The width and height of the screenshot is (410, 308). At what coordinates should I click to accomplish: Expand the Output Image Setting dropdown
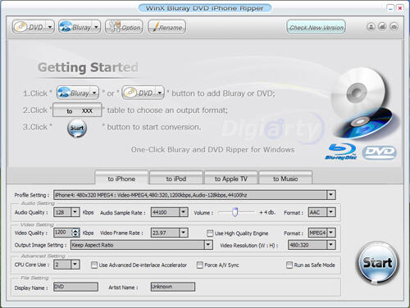(208, 245)
